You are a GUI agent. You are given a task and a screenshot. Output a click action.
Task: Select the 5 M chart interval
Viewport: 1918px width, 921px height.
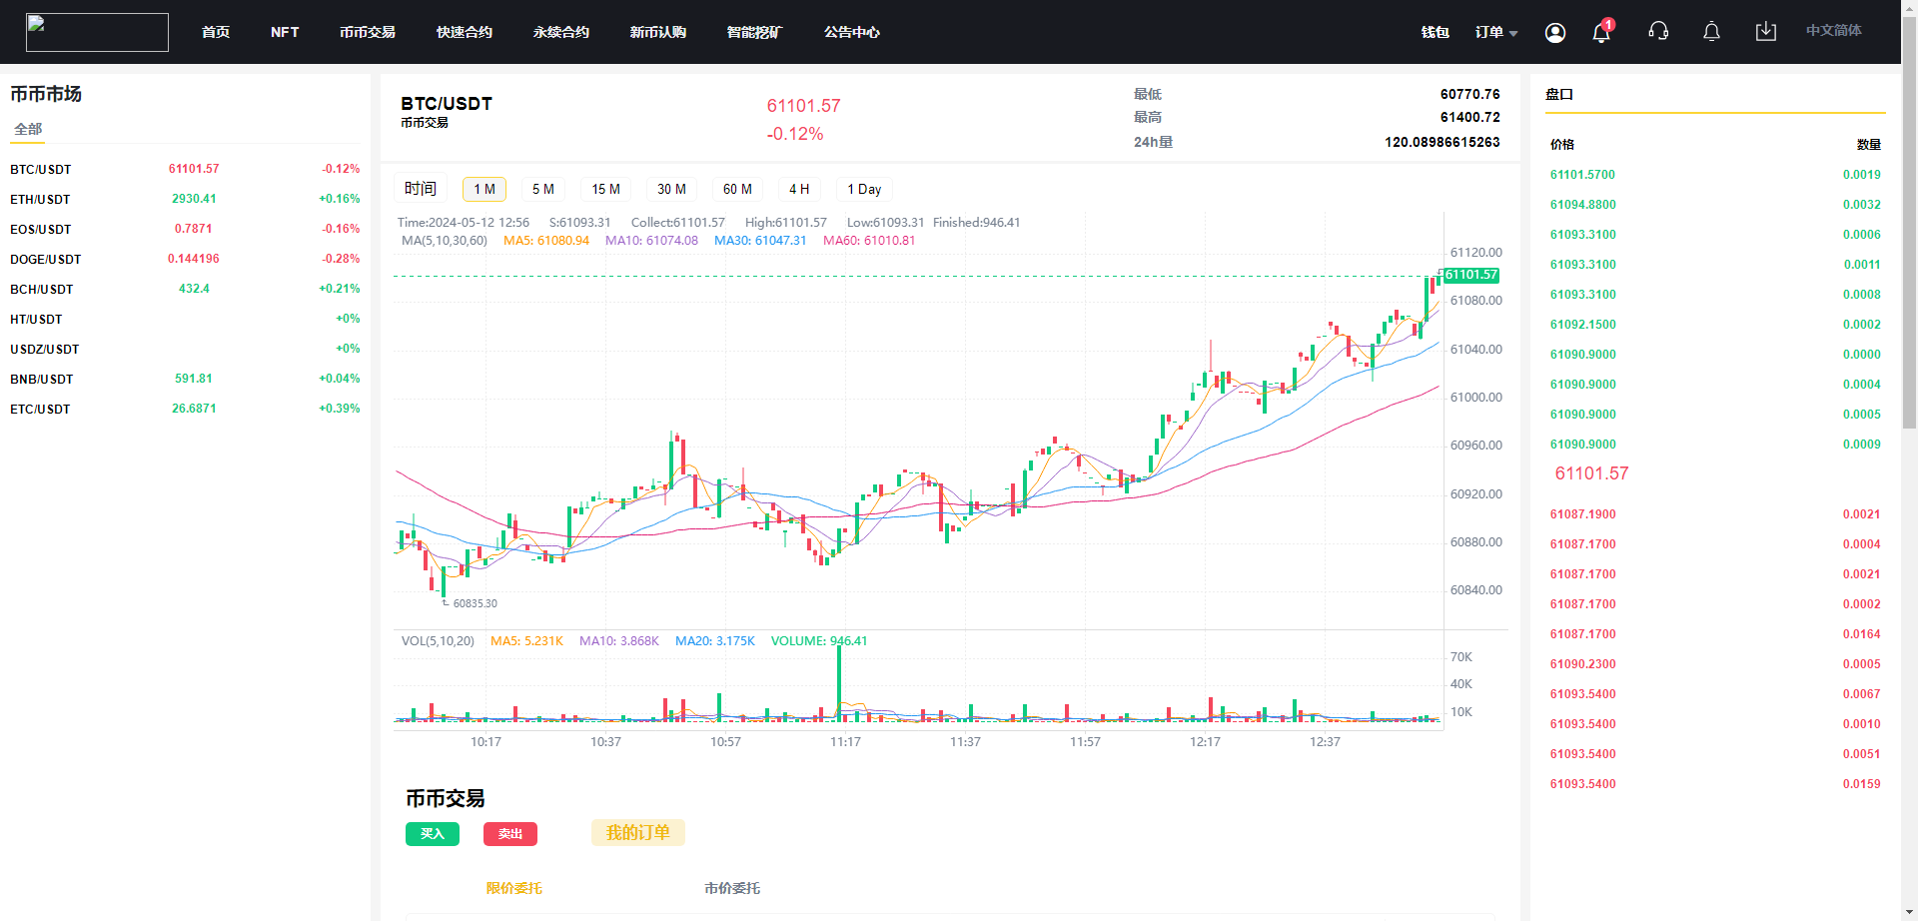[x=542, y=189]
